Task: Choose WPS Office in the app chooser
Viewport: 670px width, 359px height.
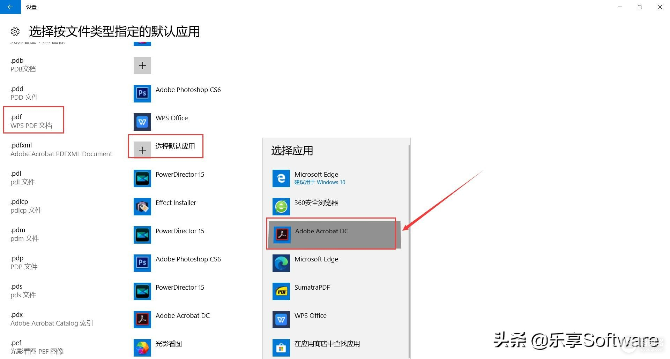Action: pos(335,320)
